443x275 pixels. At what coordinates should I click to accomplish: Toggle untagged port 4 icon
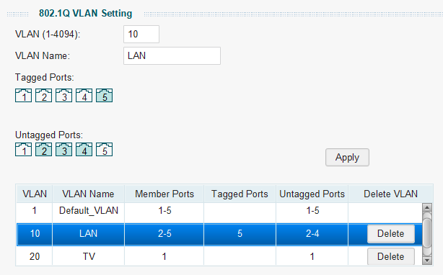pyautogui.click(x=84, y=149)
